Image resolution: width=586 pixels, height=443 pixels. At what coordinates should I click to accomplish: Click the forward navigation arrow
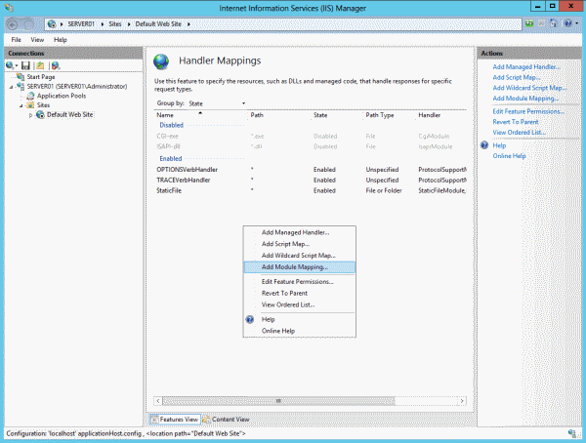[x=28, y=24]
